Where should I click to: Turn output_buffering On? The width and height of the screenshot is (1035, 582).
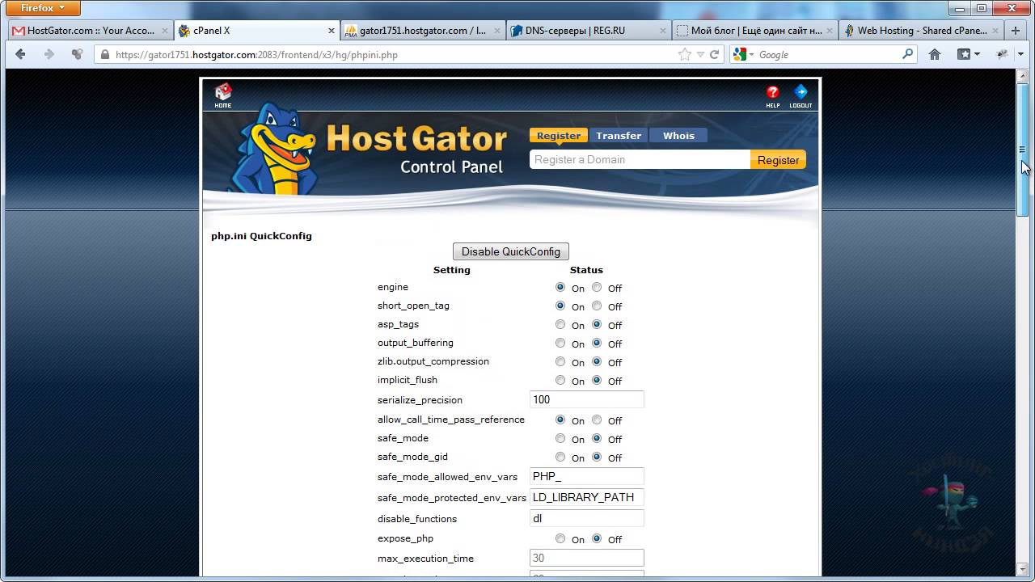coord(560,343)
